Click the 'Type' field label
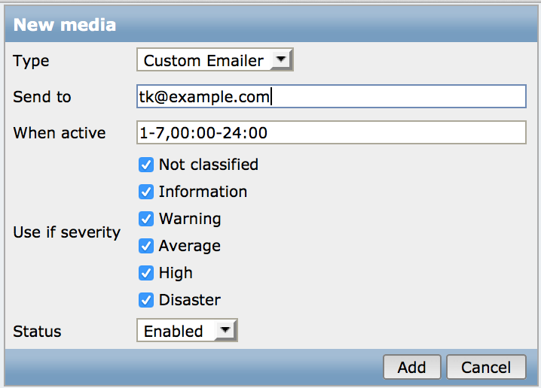Image resolution: width=541 pixels, height=388 pixels. point(31,61)
